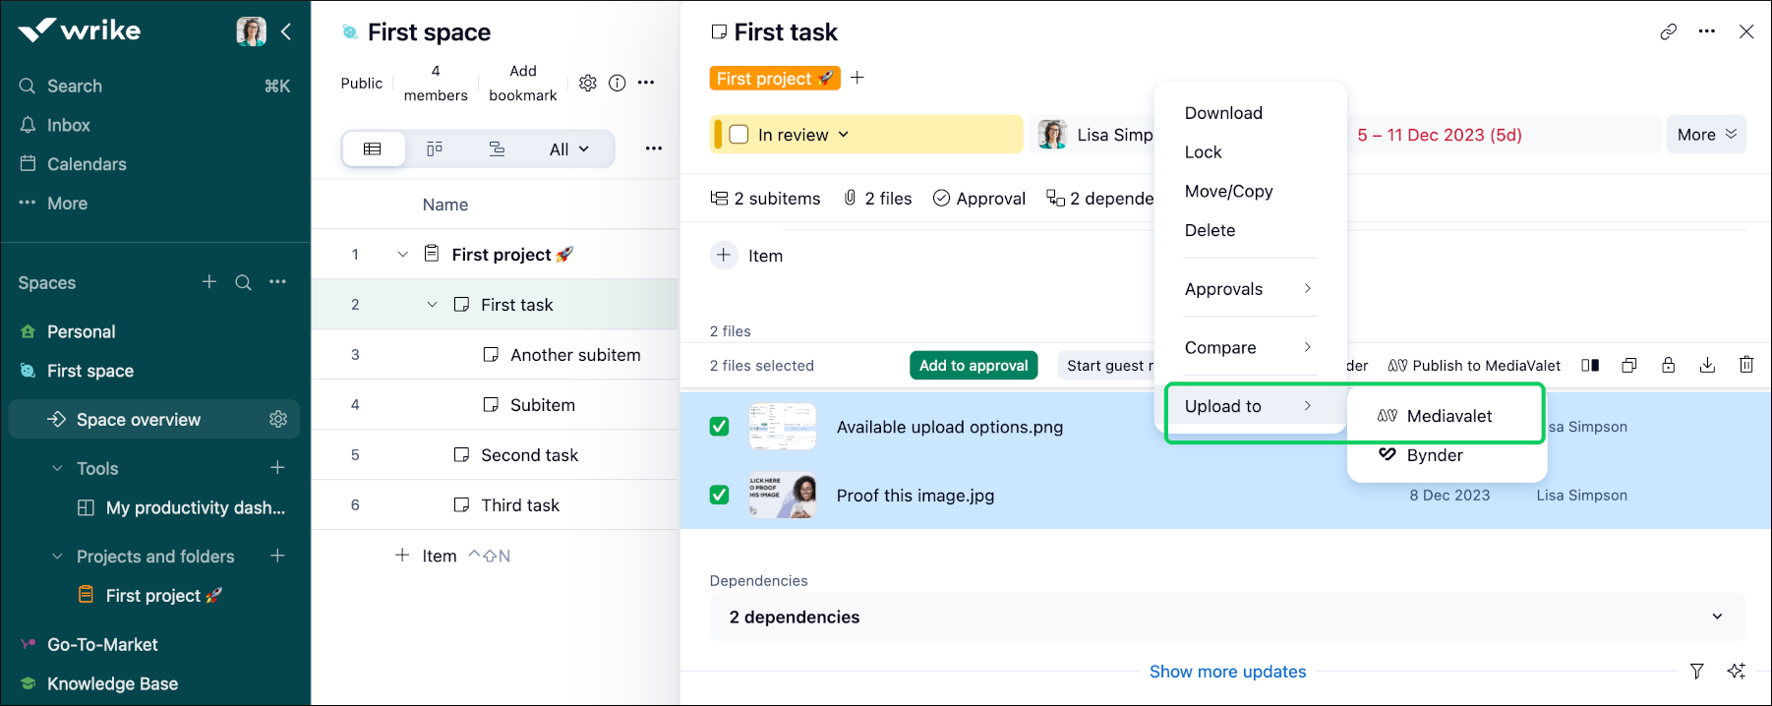Click the copy task link icon
The width and height of the screenshot is (1772, 706).
click(x=1668, y=31)
